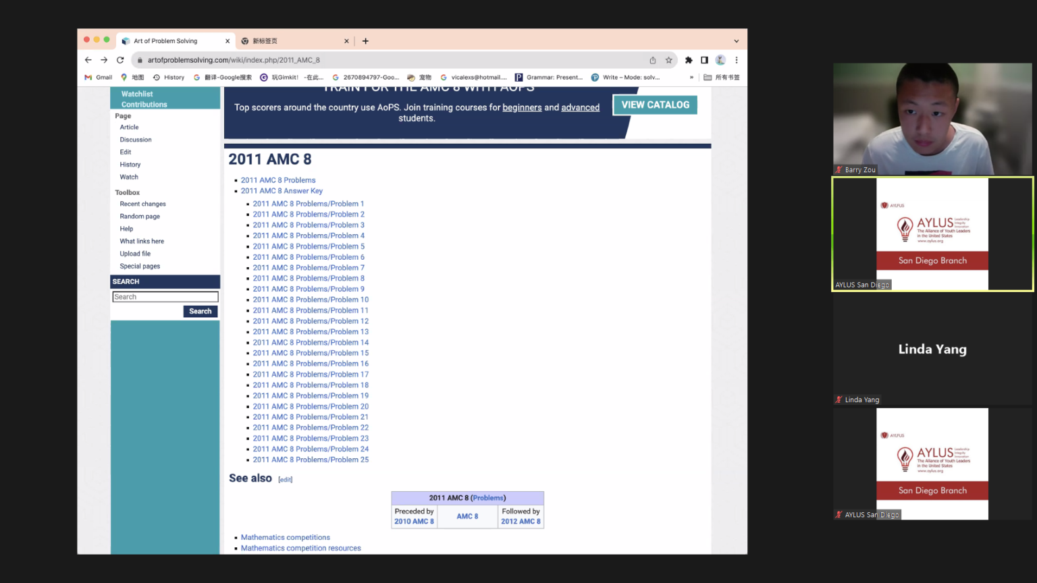
Task: Go forward with the browser forward arrow
Action: point(104,60)
